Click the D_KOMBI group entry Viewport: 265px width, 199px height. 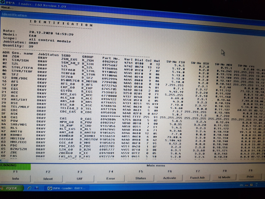pos(88,136)
